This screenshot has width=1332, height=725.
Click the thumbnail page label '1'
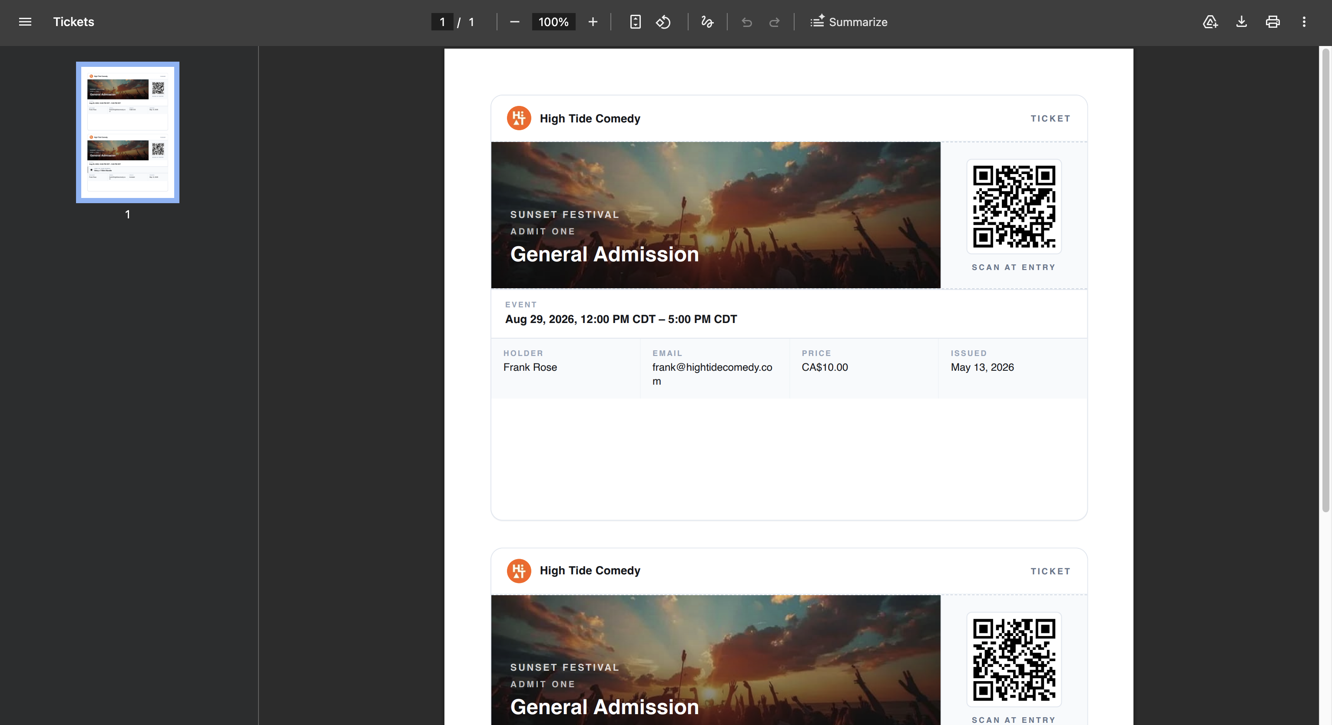pyautogui.click(x=128, y=214)
